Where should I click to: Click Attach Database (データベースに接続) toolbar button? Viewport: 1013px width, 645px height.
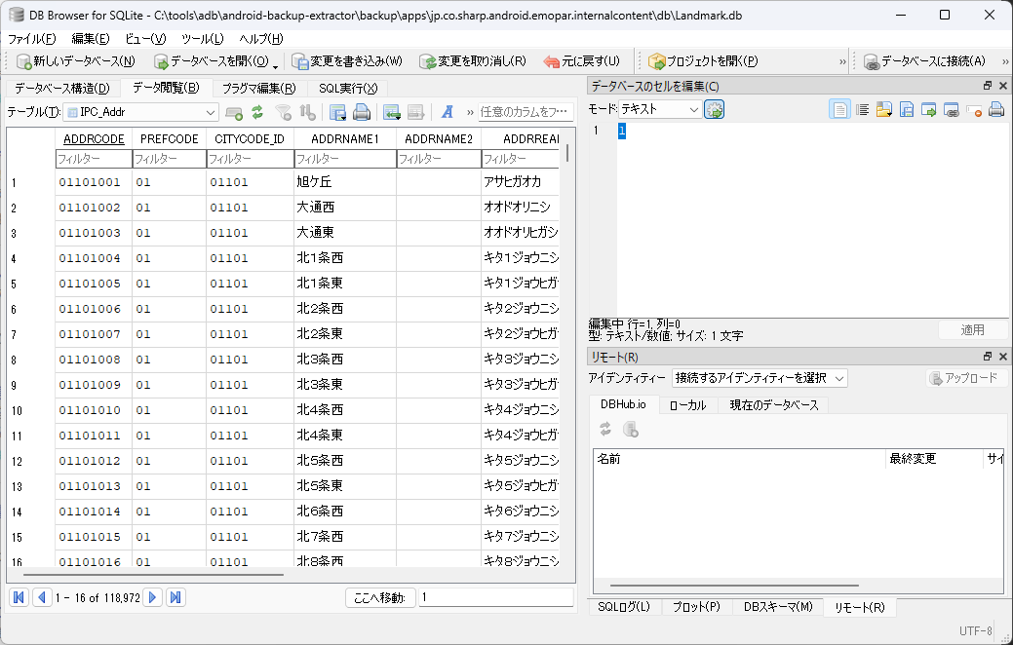[924, 61]
